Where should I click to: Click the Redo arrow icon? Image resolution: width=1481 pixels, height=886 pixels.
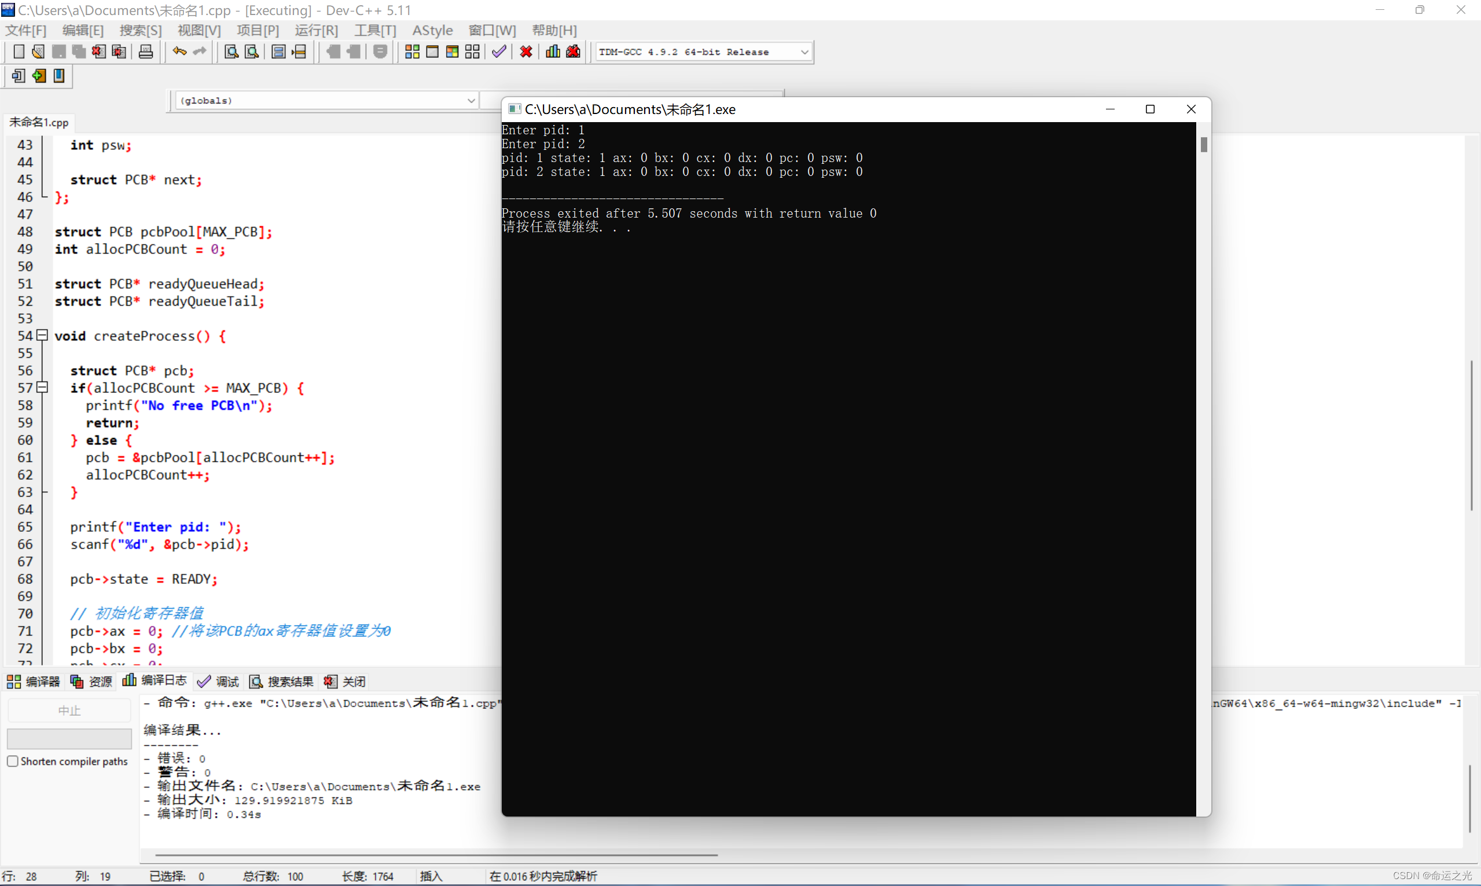click(x=200, y=52)
